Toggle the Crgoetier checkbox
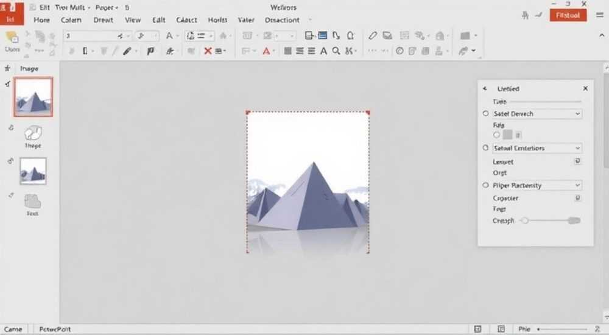 click(577, 198)
